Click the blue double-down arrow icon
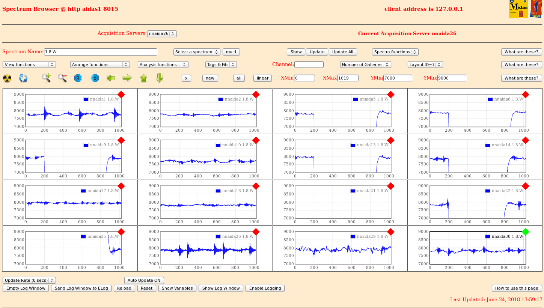This screenshot has width=544, height=308. [x=78, y=78]
